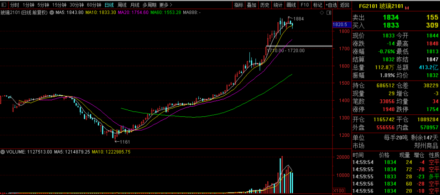Switch to 月线 monthly chart
The width and height of the screenshot is (440, 195).
135,5
